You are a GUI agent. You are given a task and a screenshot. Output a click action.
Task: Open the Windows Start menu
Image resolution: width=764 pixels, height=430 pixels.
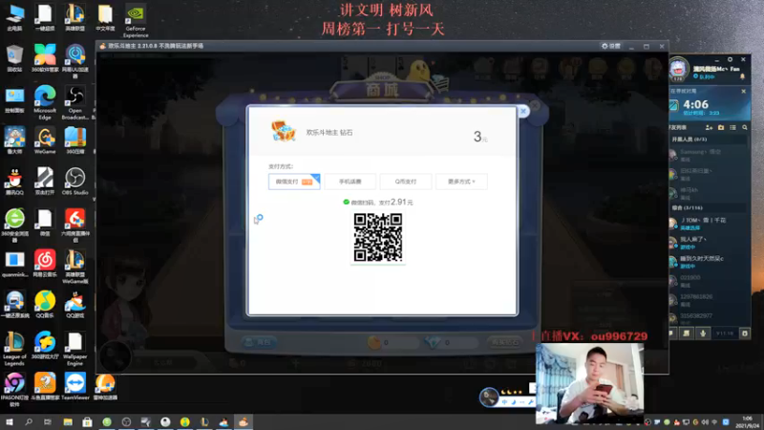tap(9, 421)
